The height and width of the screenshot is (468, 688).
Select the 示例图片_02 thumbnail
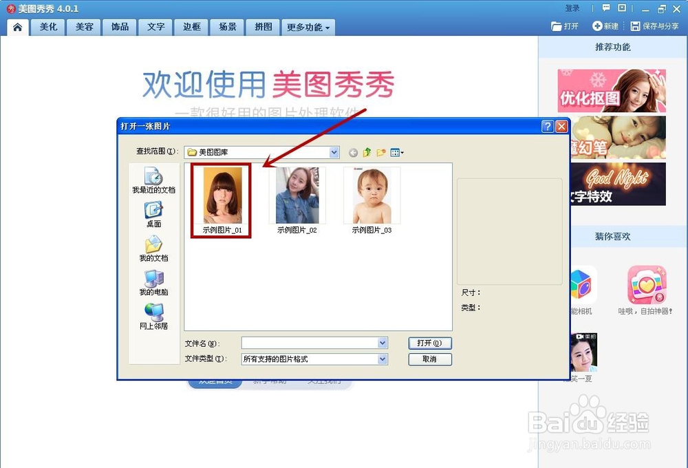pos(297,195)
